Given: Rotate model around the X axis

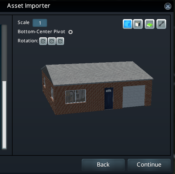Looking at the screenshot, I should click(x=43, y=41).
